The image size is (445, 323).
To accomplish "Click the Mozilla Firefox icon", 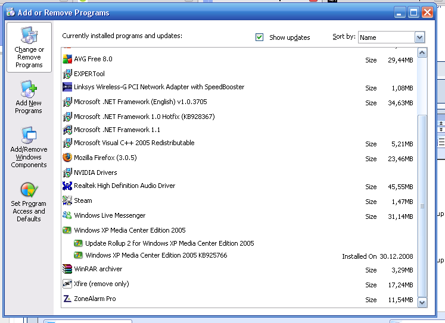I will (x=67, y=158).
